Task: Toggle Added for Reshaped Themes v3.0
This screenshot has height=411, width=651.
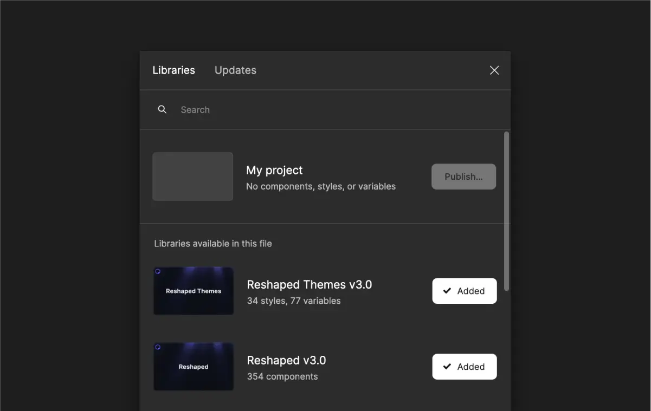Action: [465, 291]
